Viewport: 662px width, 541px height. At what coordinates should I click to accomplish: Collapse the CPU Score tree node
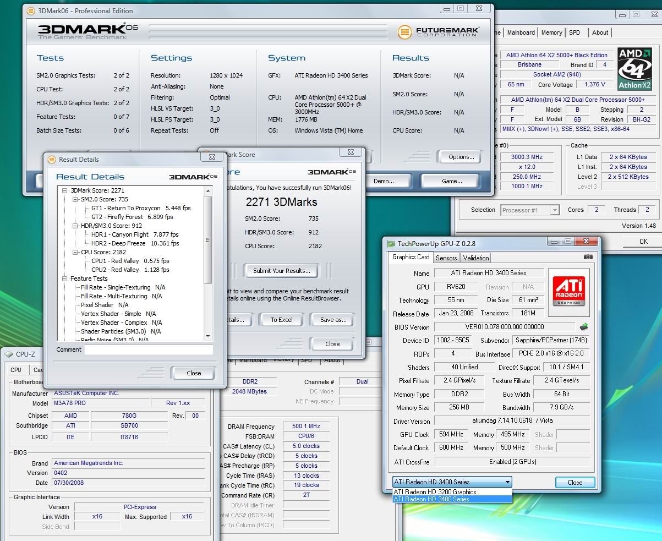pyautogui.click(x=76, y=252)
